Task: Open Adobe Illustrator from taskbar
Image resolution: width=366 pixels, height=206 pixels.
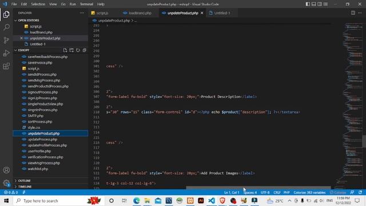Action: pyautogui.click(x=201, y=201)
